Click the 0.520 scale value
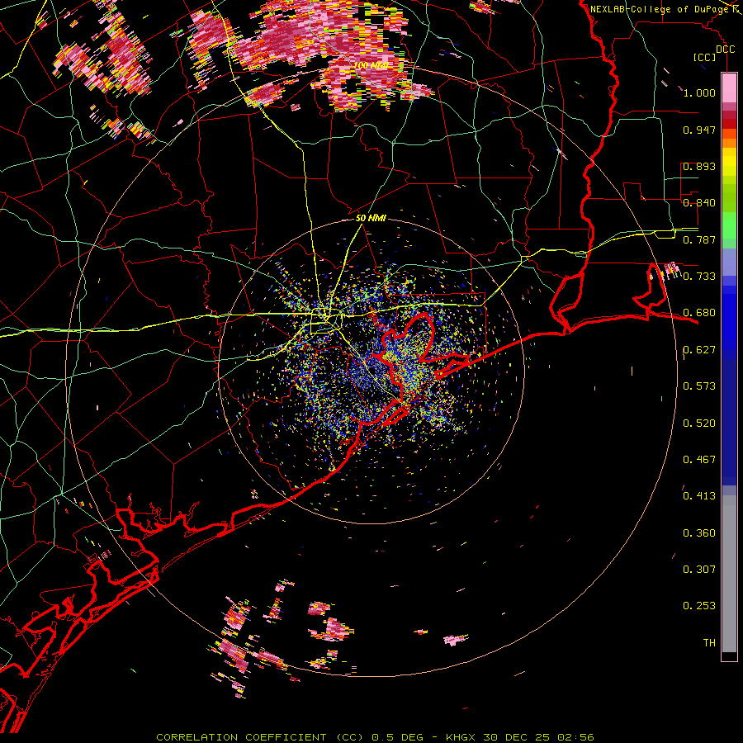 699,424
